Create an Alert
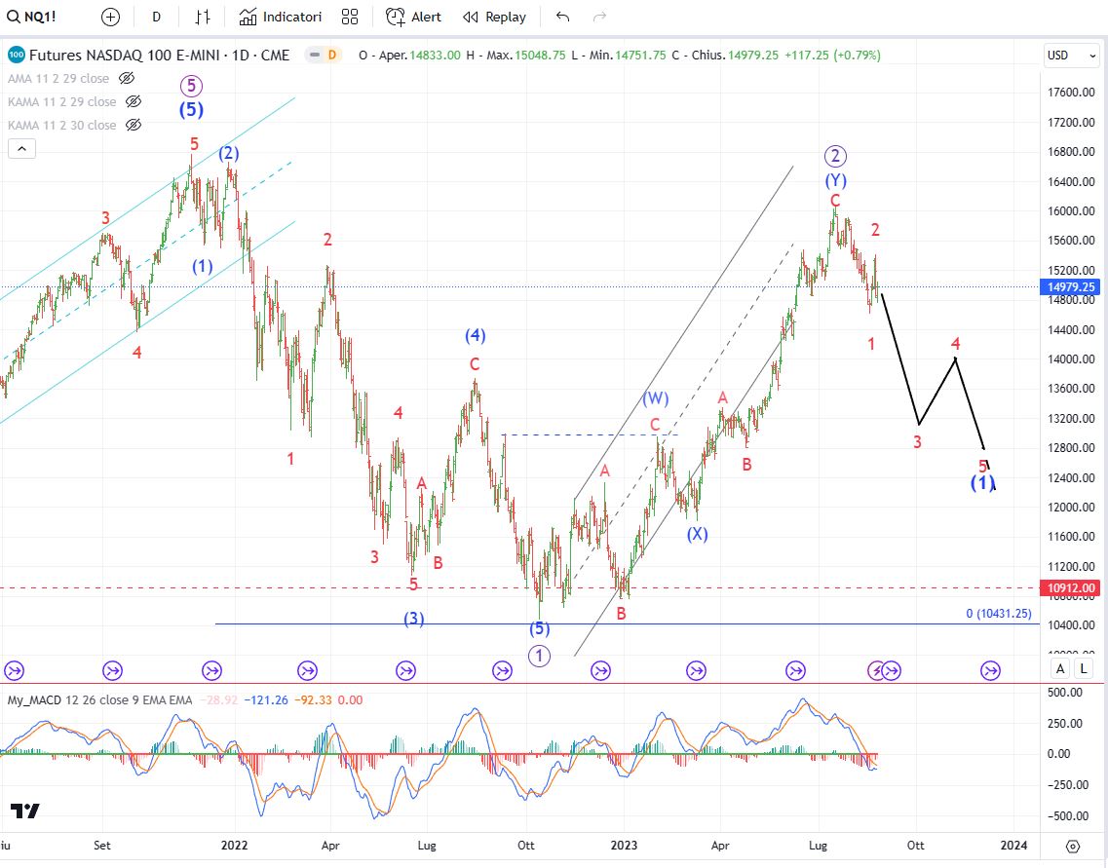This screenshot has width=1108, height=868. (x=413, y=17)
